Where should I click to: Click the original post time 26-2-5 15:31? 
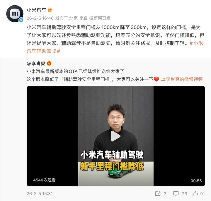(x=40, y=194)
